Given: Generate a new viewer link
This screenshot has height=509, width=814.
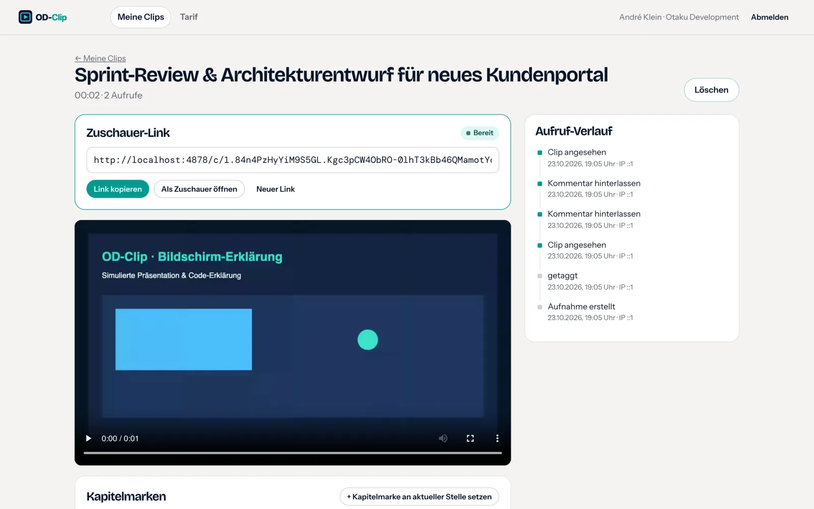Looking at the screenshot, I should (276, 189).
